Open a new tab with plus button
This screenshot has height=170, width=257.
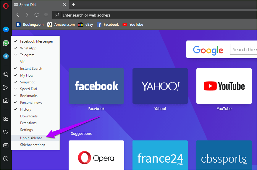pos(73,5)
